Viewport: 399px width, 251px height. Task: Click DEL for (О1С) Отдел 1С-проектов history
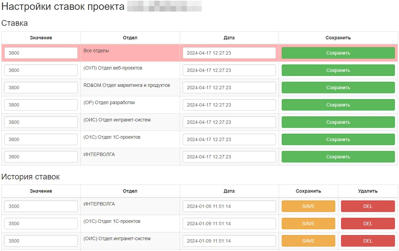pos(367,224)
